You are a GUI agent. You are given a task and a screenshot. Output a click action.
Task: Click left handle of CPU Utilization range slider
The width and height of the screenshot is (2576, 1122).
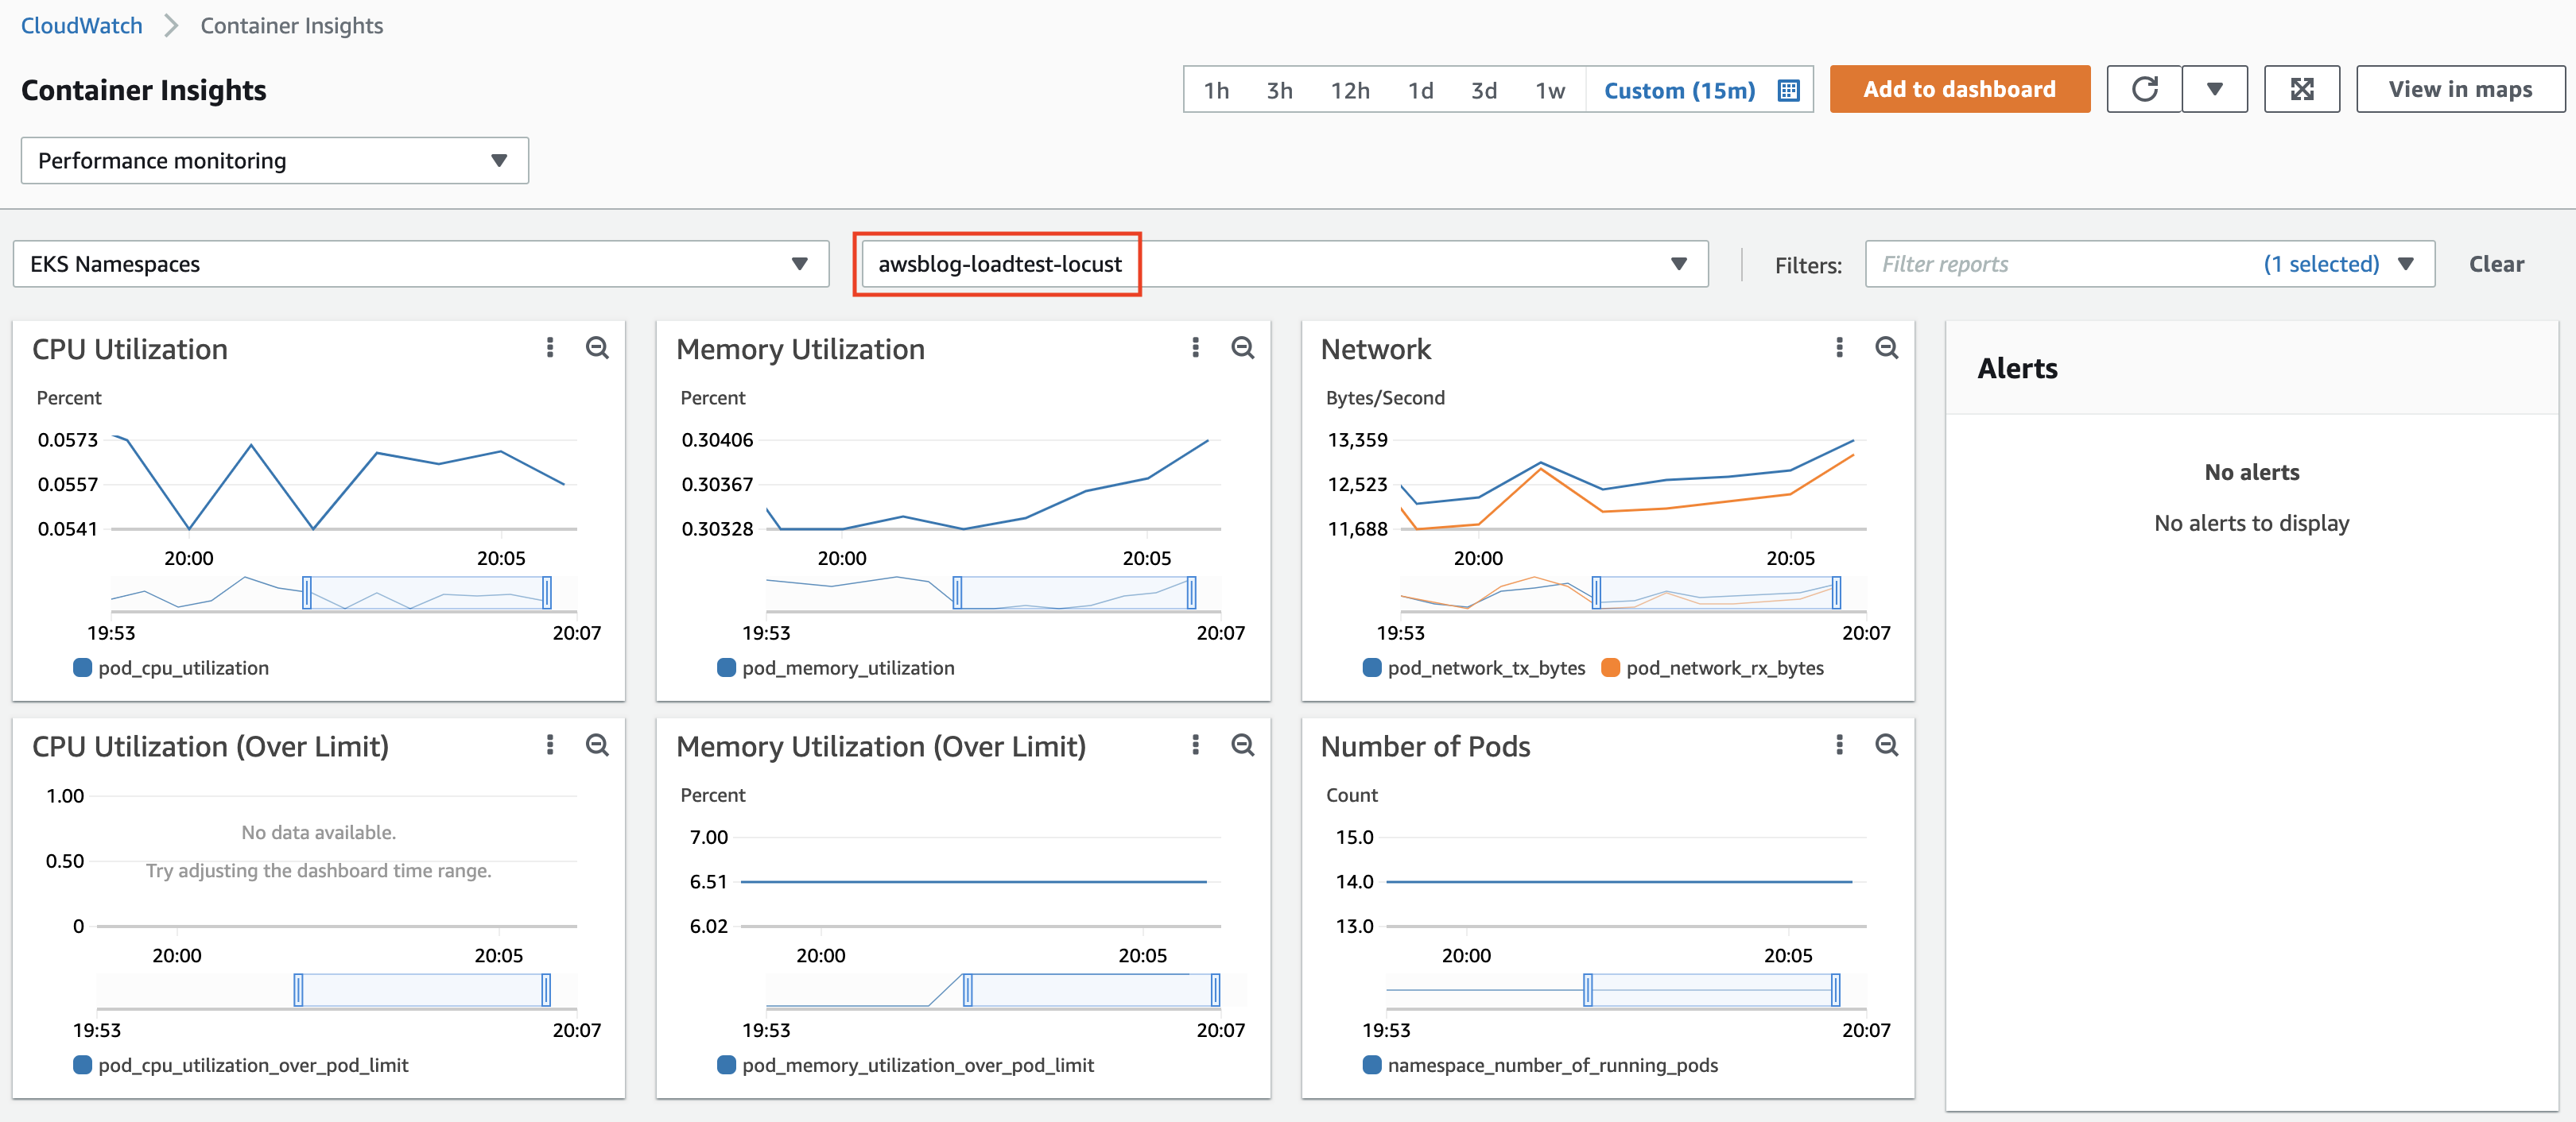click(307, 594)
